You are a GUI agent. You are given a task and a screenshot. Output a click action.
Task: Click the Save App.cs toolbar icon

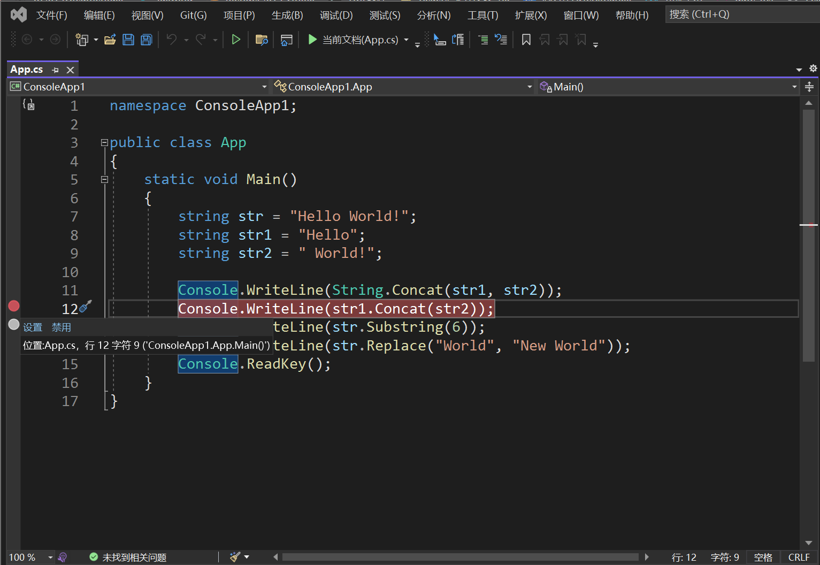click(128, 40)
